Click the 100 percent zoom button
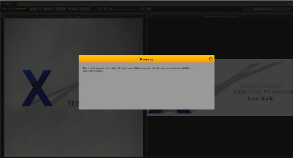This screenshot has height=158, width=293. tap(149, 9)
